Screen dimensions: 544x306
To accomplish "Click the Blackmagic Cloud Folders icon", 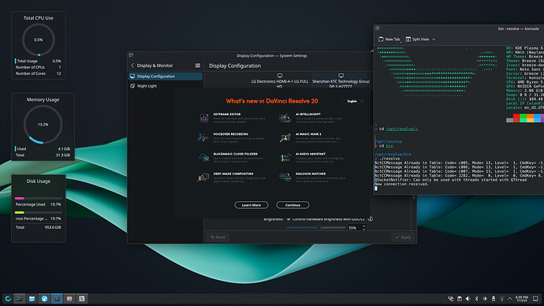I will [x=203, y=158].
